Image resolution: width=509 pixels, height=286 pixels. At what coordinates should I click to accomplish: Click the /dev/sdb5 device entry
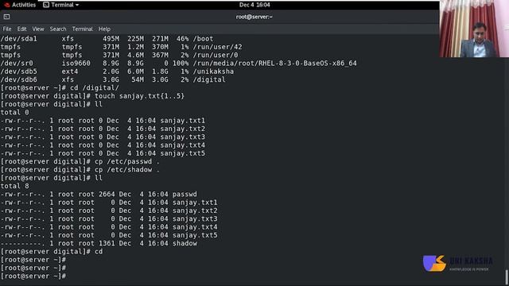click(x=19, y=71)
